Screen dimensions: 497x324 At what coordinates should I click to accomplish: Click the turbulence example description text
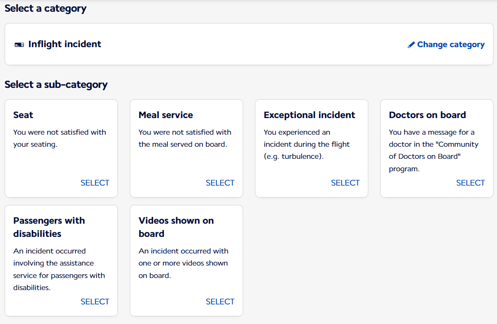click(x=307, y=144)
